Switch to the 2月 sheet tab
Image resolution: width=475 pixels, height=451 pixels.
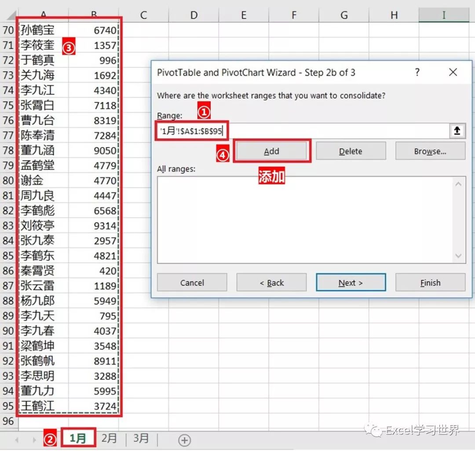point(109,439)
